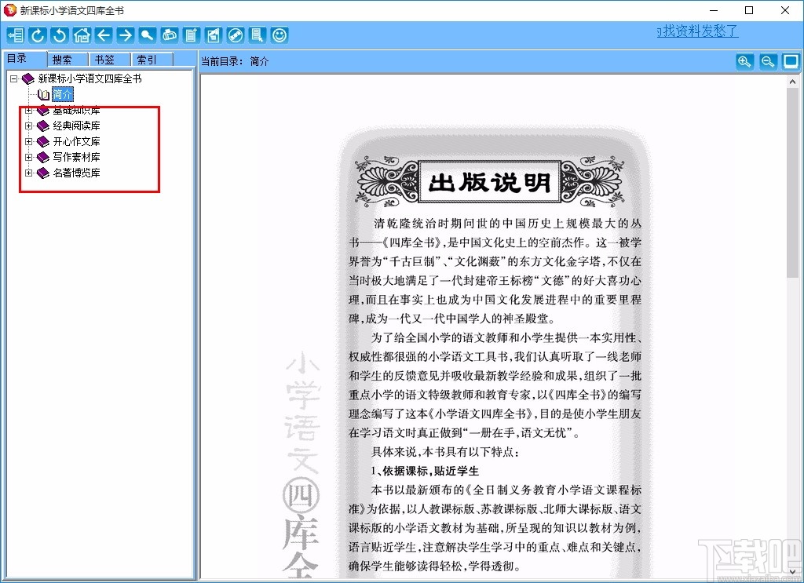Expand the 经典阅读库 tree node
804x583 pixels.
[29, 126]
